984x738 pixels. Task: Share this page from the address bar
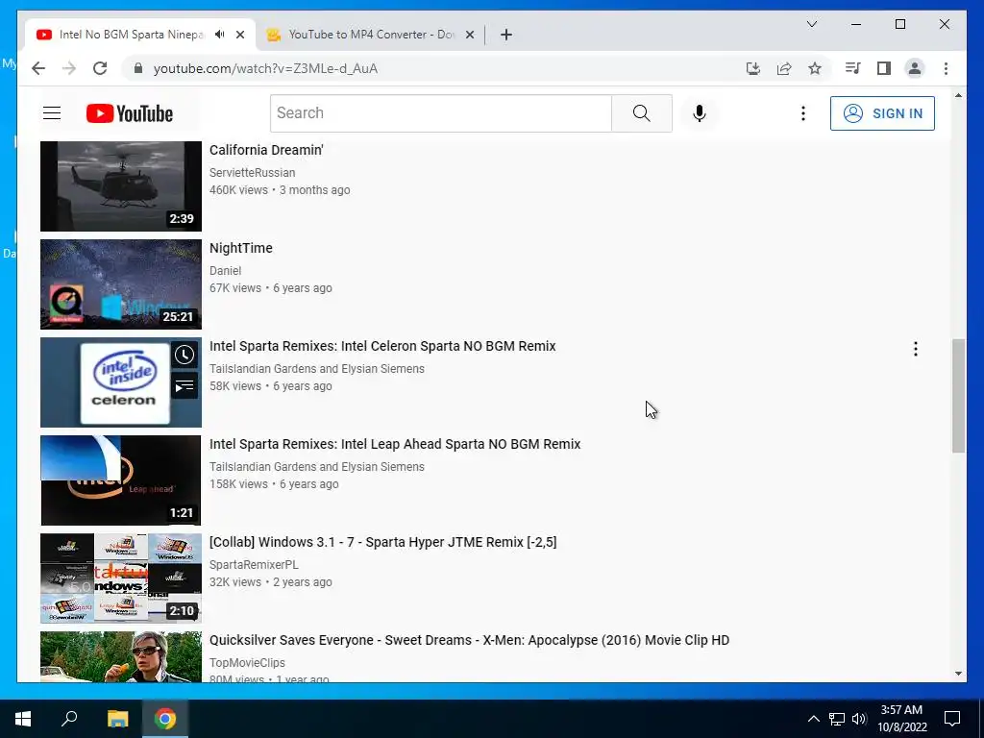pyautogui.click(x=784, y=68)
